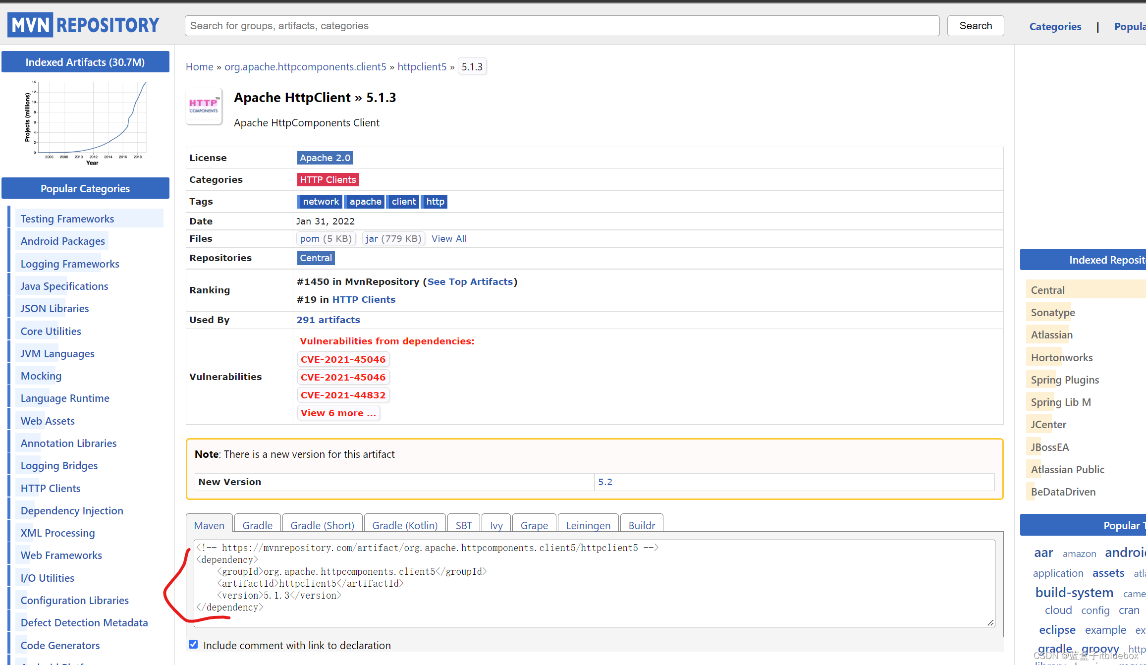This screenshot has width=1146, height=665.
Task: Open Dependency Injection category
Action: [x=72, y=510]
